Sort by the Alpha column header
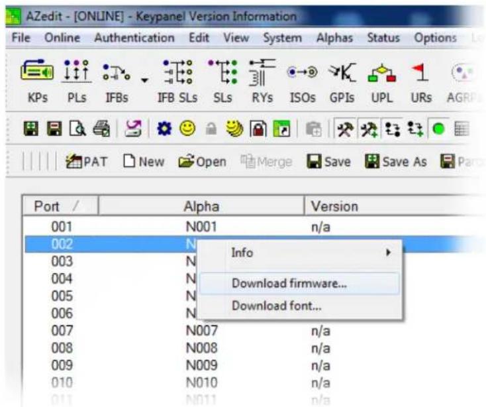 click(201, 206)
